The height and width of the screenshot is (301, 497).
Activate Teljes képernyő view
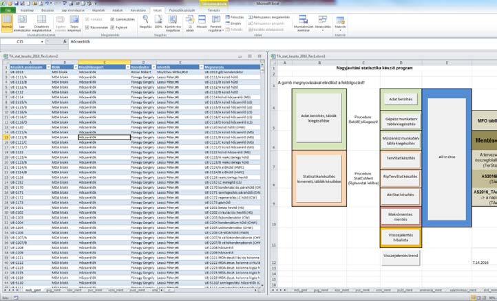(74, 23)
